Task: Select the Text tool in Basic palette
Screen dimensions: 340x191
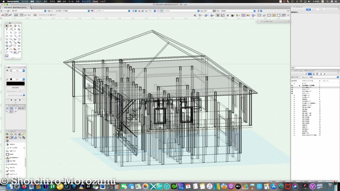Action: (7, 29)
